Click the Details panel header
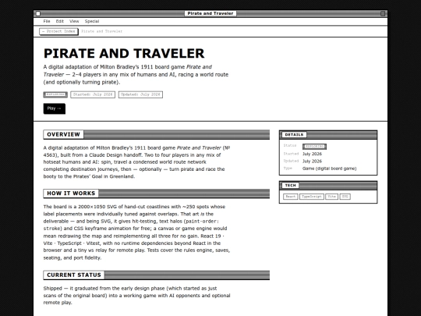The width and height of the screenshot is (421, 316). 328,135
